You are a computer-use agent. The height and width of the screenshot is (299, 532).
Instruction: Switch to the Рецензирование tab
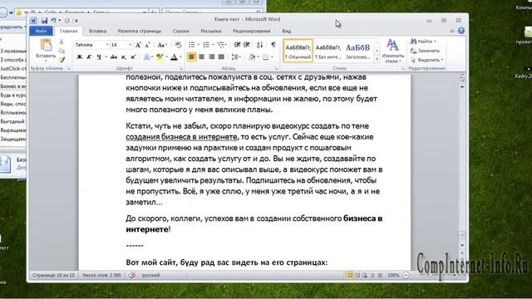(x=251, y=31)
